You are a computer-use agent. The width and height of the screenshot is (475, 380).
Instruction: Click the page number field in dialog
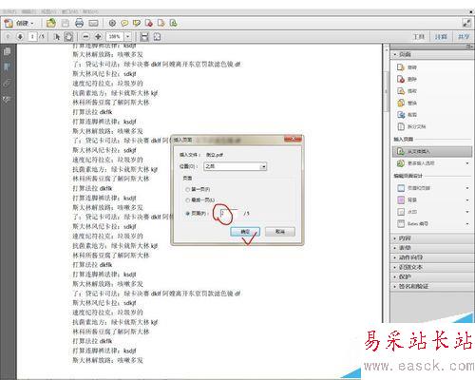pos(229,214)
